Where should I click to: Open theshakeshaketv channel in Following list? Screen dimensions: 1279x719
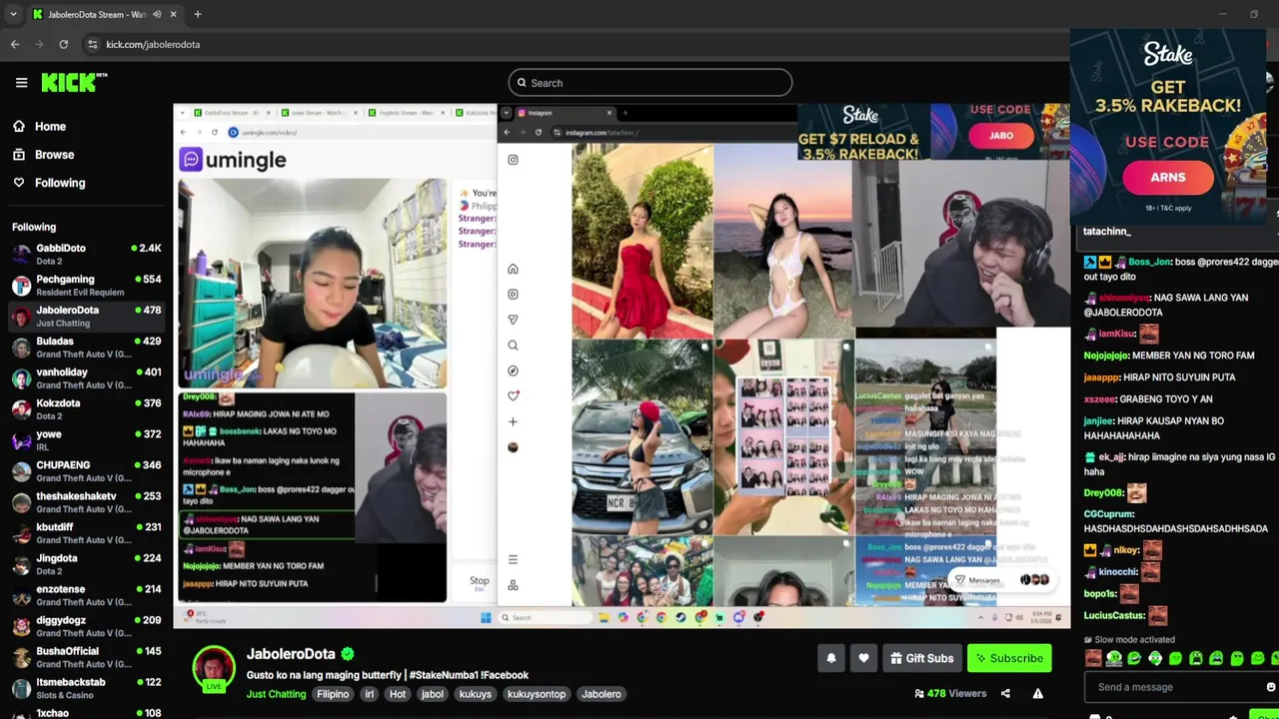tap(86, 501)
